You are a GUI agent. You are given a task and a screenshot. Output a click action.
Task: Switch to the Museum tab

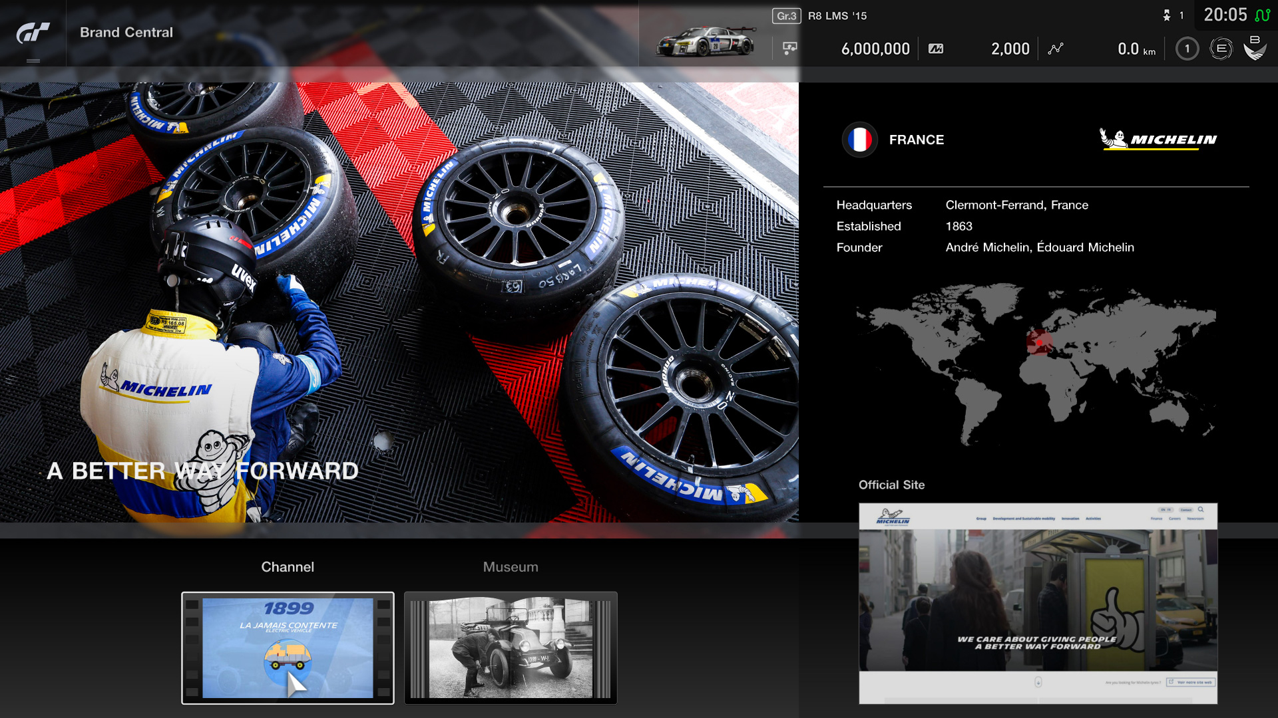(x=511, y=567)
